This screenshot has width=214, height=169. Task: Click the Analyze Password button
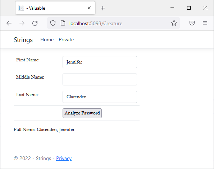pos(82,113)
